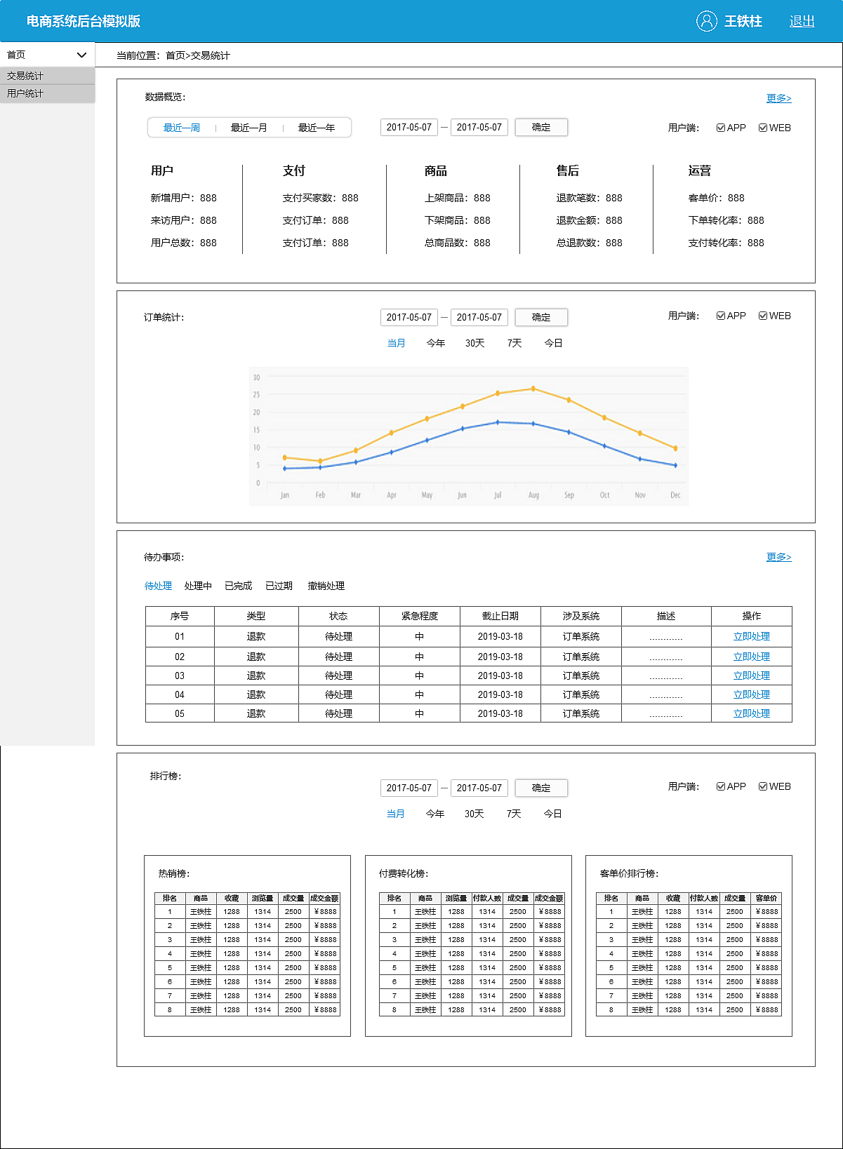Image resolution: width=843 pixels, height=1149 pixels.
Task: Click 成交金额 header in 热销榜 table
Action: tap(324, 898)
